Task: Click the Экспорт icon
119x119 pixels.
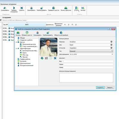Action: (83, 8)
